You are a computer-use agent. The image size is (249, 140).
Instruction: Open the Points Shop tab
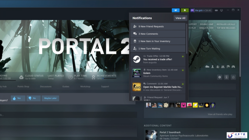[23, 86]
